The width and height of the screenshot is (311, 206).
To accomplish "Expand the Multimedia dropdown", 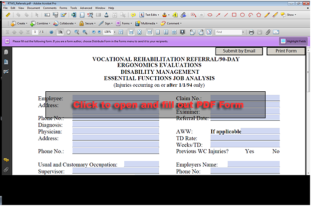I will tap(146, 23).
